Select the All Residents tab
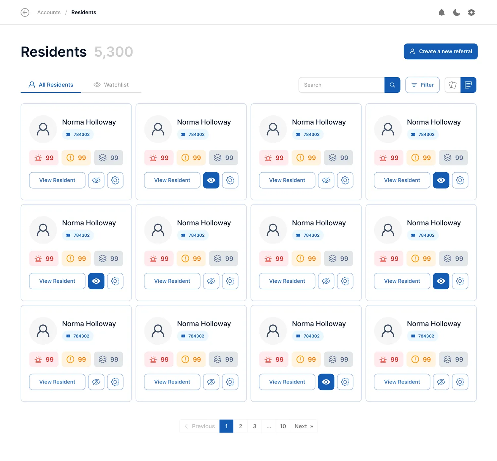The width and height of the screenshot is (497, 461). [x=51, y=85]
